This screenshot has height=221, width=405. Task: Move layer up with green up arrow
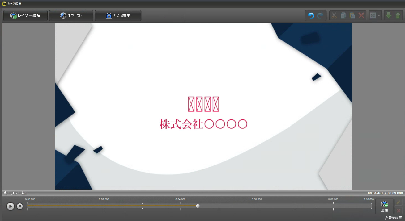coord(398,15)
